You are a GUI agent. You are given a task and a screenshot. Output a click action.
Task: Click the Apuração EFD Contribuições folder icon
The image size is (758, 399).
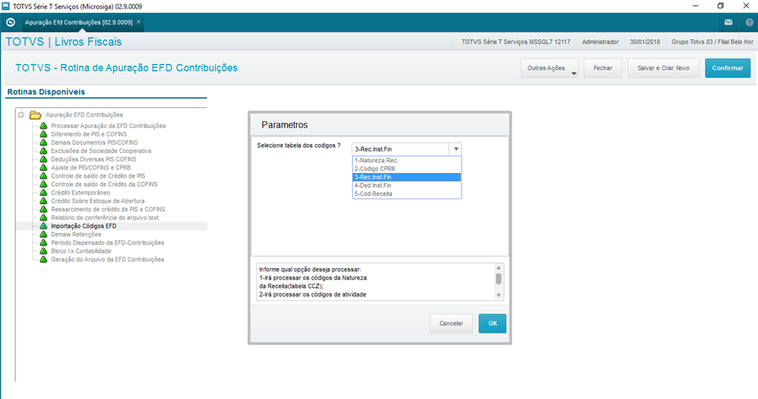(x=35, y=115)
